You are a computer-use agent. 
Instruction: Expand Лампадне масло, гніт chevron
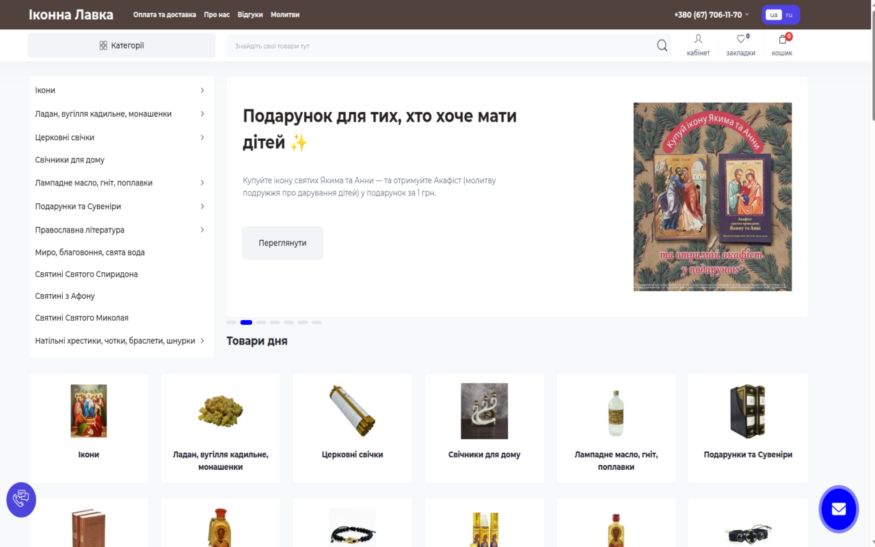click(x=202, y=183)
